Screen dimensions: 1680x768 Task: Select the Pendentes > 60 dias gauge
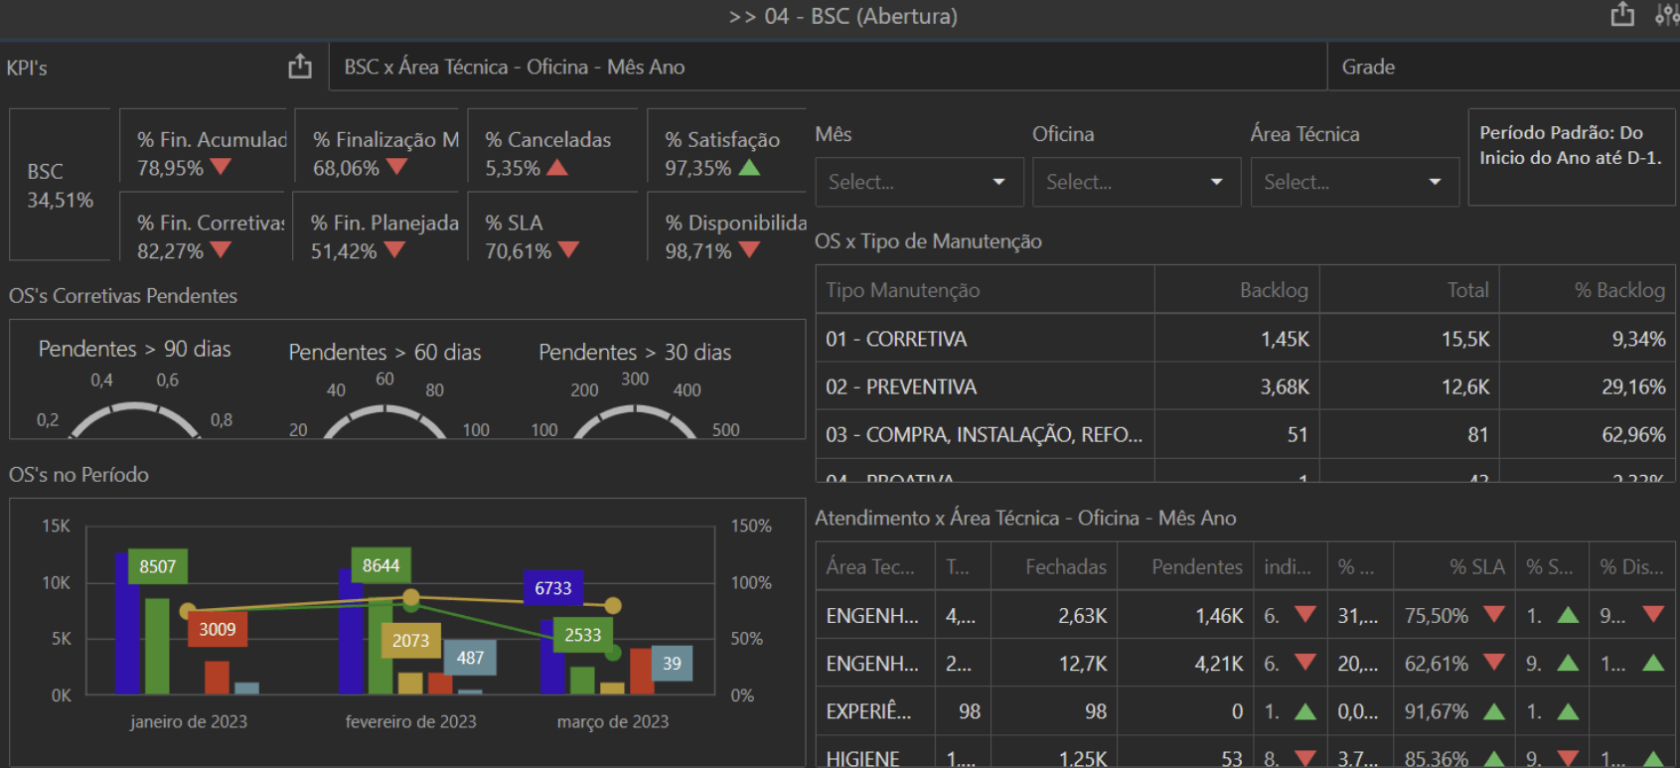(384, 389)
